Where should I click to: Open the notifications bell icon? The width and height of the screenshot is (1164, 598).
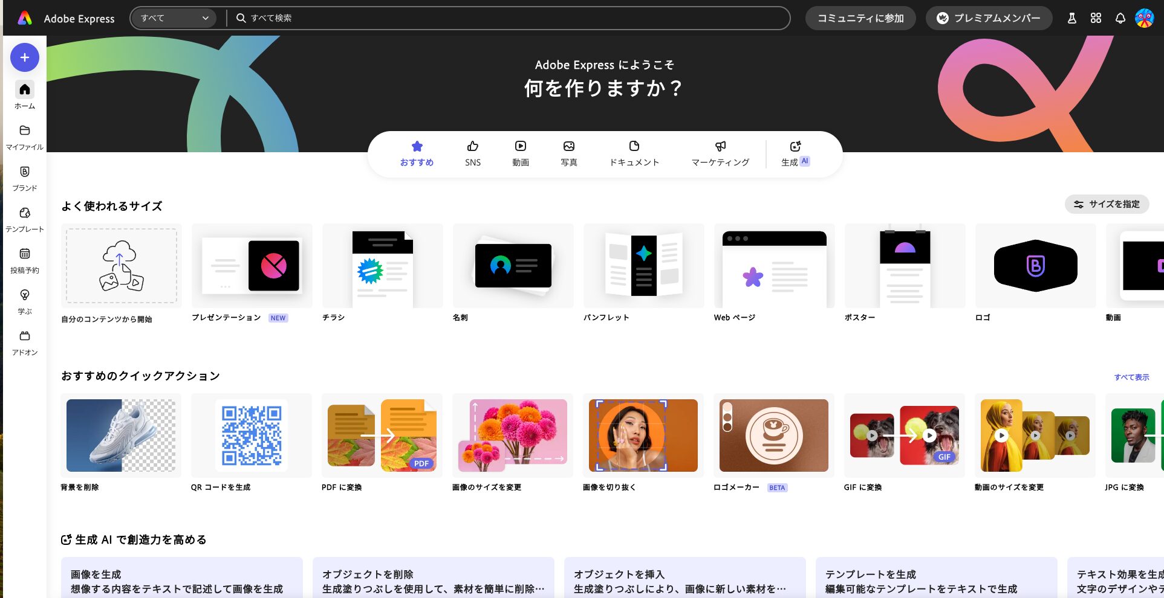coord(1120,18)
